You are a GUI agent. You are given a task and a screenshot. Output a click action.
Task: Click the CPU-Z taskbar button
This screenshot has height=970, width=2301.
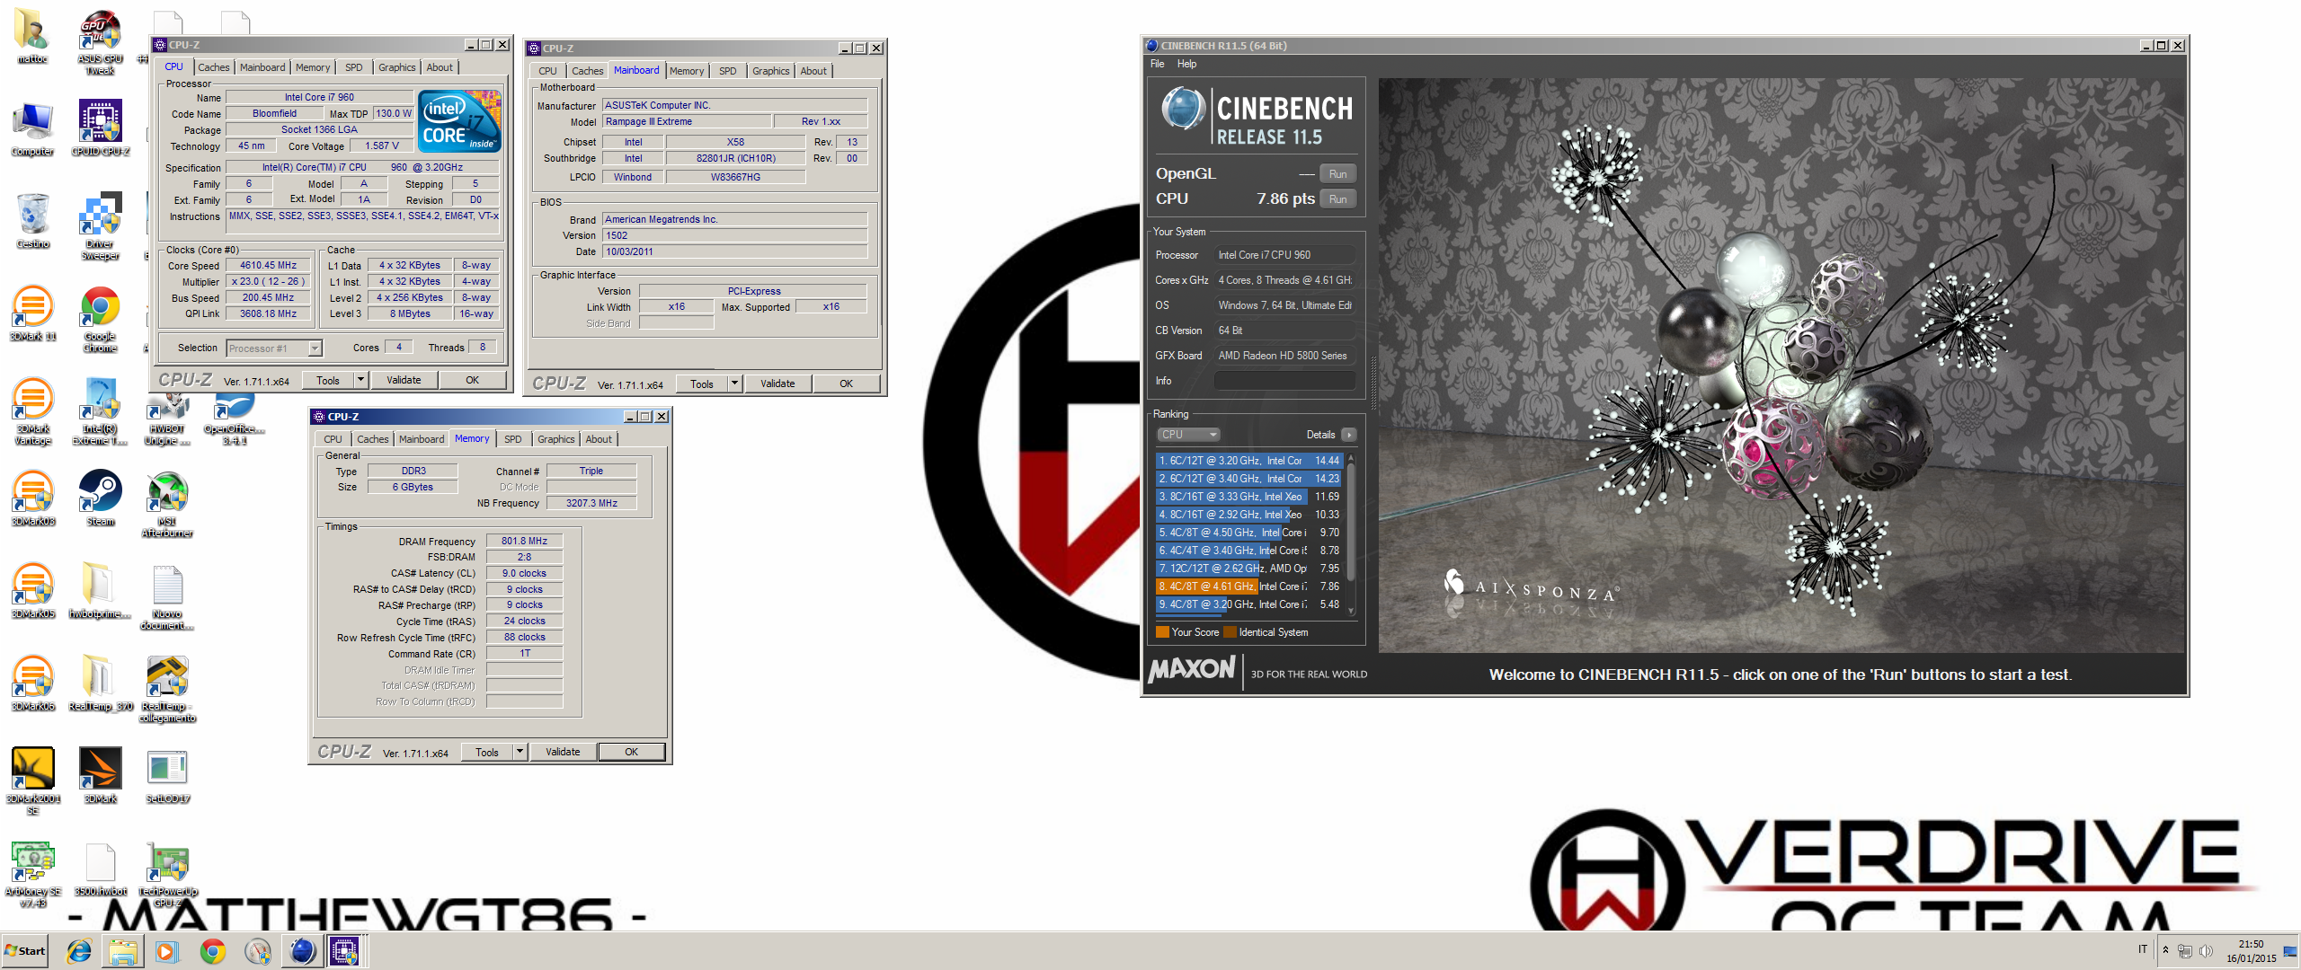pyautogui.click(x=344, y=951)
